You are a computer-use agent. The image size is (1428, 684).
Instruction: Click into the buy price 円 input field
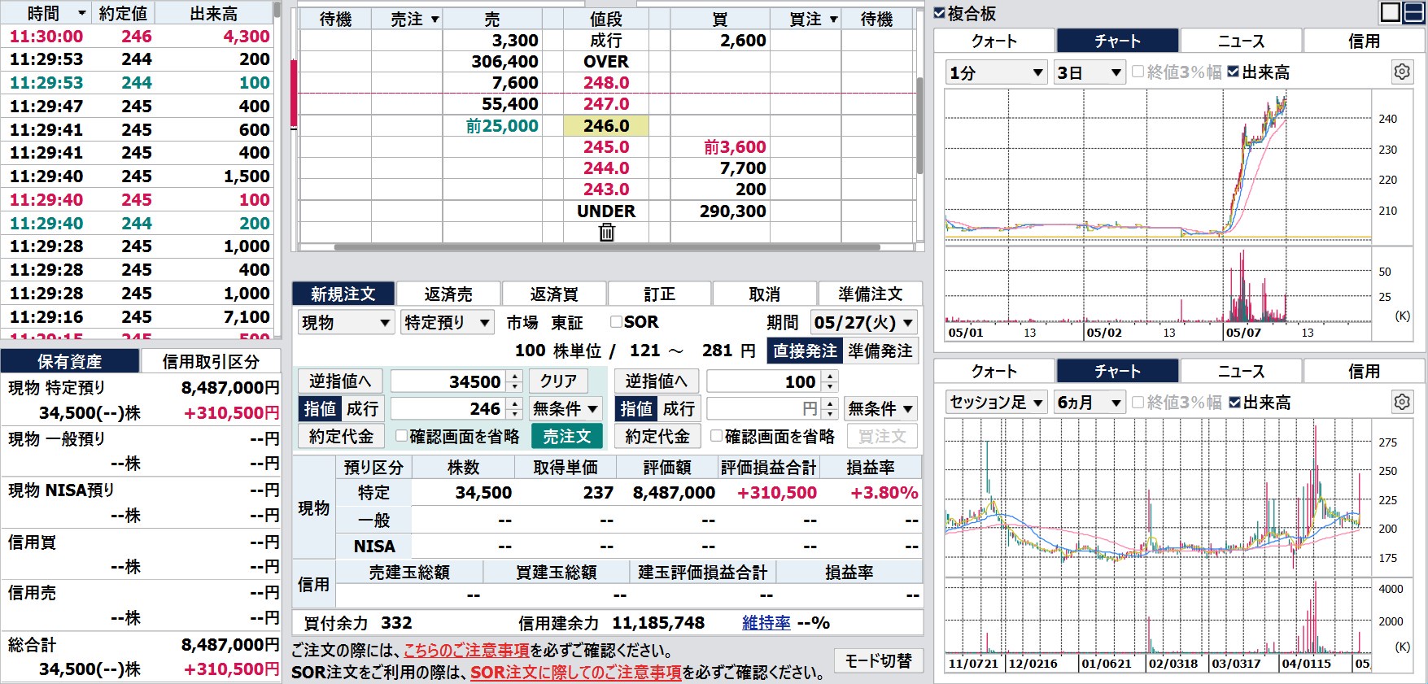(763, 408)
